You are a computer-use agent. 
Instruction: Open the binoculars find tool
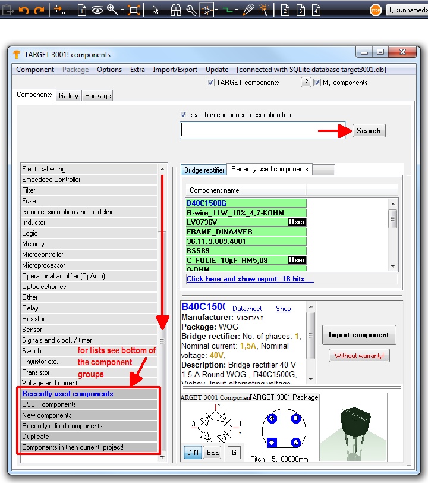pos(176,10)
